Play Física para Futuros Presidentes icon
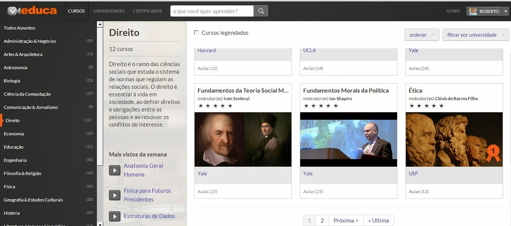 click(x=115, y=195)
